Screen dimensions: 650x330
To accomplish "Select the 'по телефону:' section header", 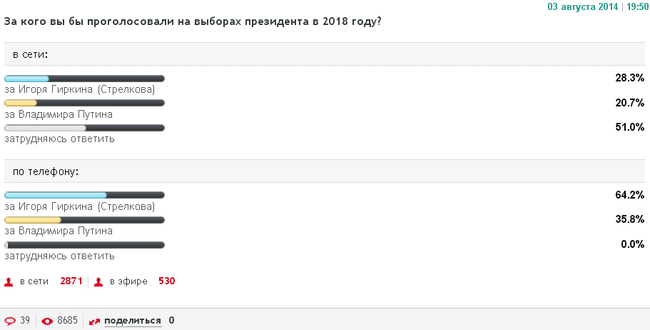I will pos(46,171).
